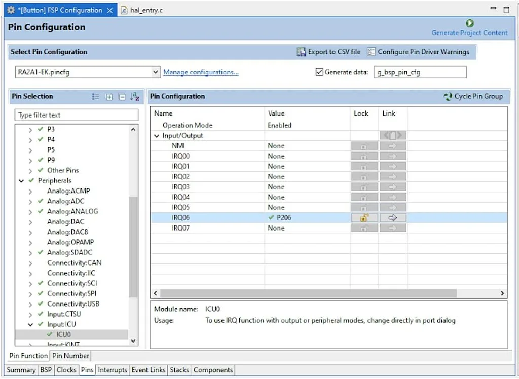
Task: Open Configure Pin Driver Warnings
Action: [x=371, y=52]
